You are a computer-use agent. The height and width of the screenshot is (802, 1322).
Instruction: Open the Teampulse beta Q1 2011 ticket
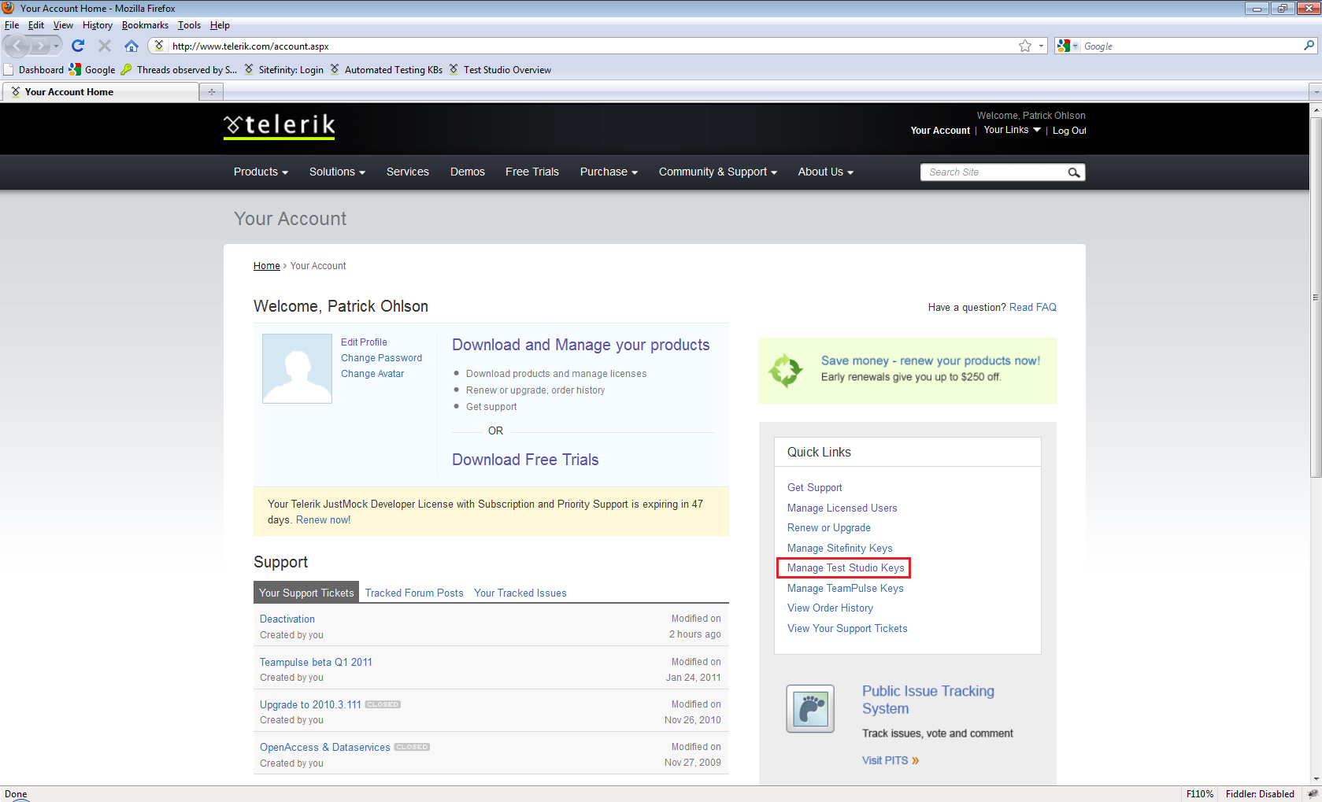click(x=316, y=662)
